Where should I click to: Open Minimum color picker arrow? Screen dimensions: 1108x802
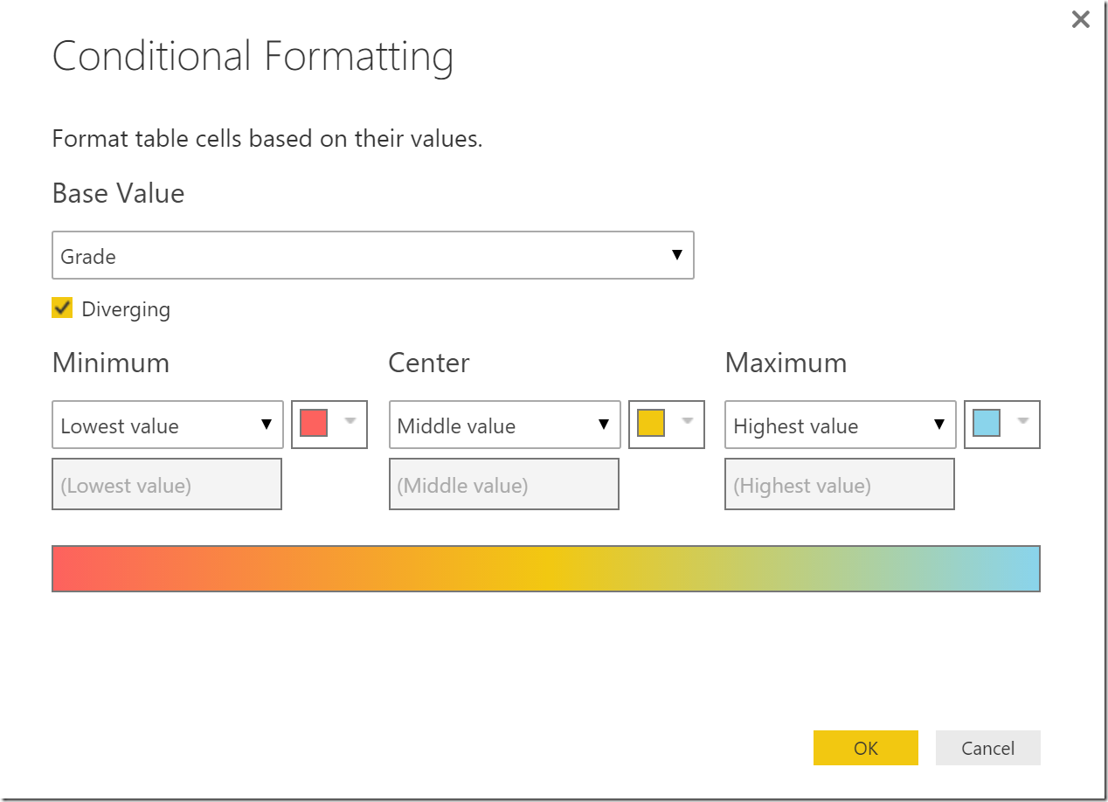pos(350,421)
